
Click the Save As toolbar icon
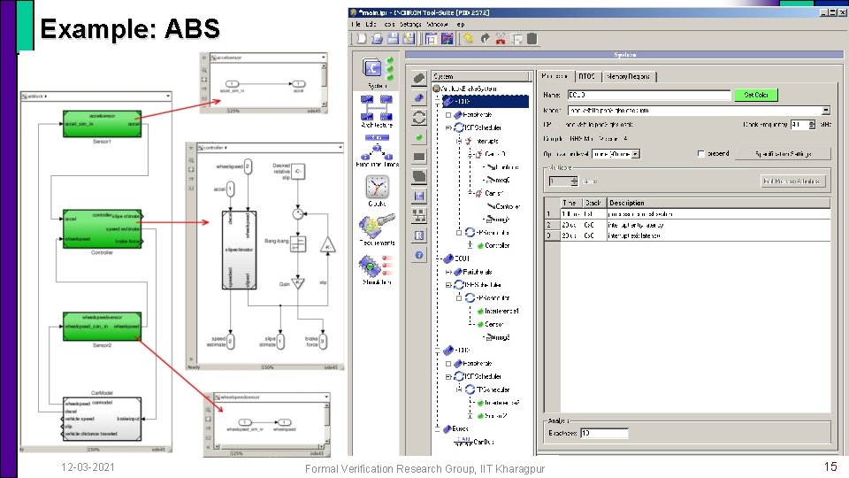click(409, 38)
